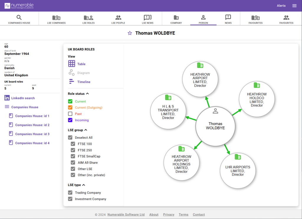
Task: Click the Timeline view bars icon
Action: click(x=71, y=81)
